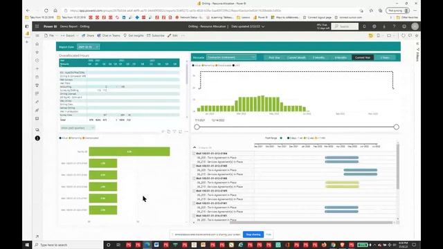Open Learn monitor icon in sidebar

tap(37, 118)
